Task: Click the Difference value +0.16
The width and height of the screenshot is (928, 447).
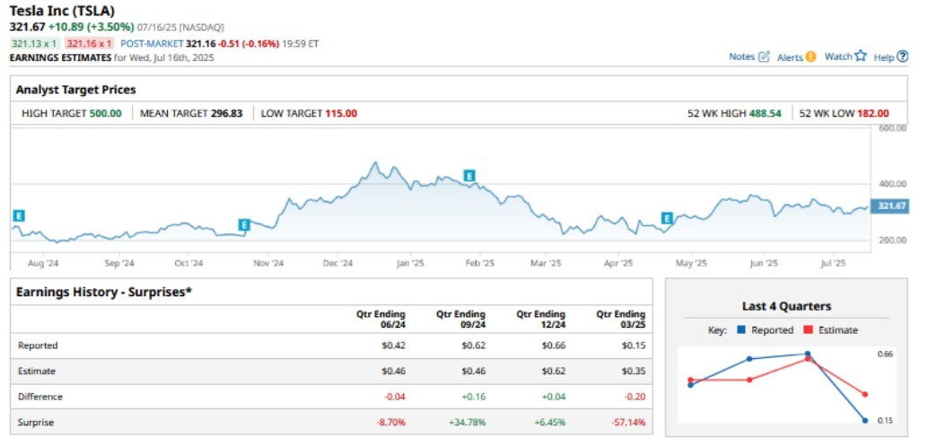Action: pos(475,397)
